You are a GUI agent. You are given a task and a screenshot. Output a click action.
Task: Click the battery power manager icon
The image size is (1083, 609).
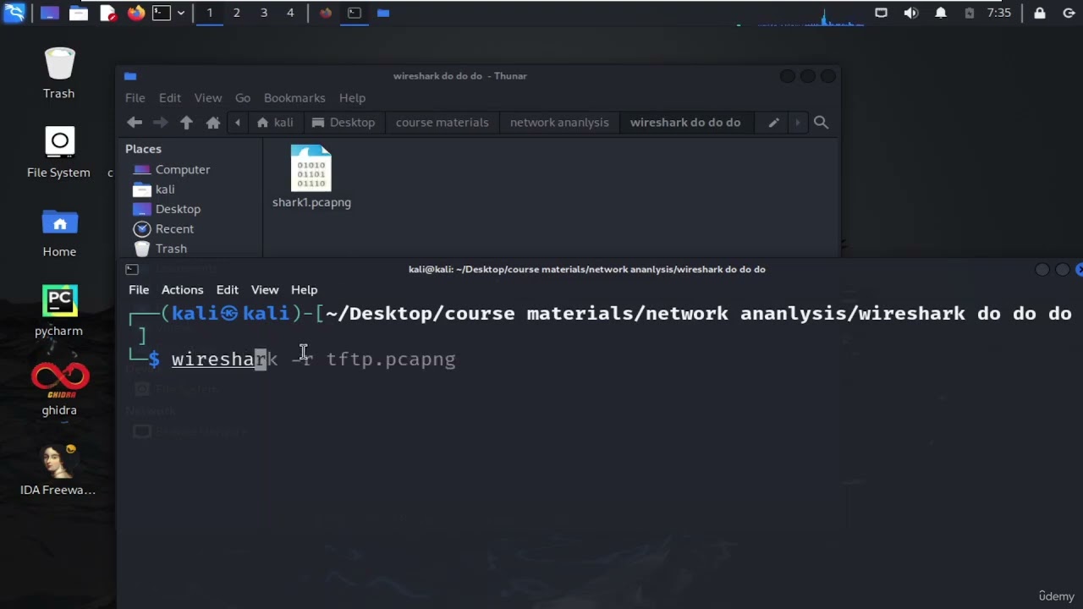(969, 13)
